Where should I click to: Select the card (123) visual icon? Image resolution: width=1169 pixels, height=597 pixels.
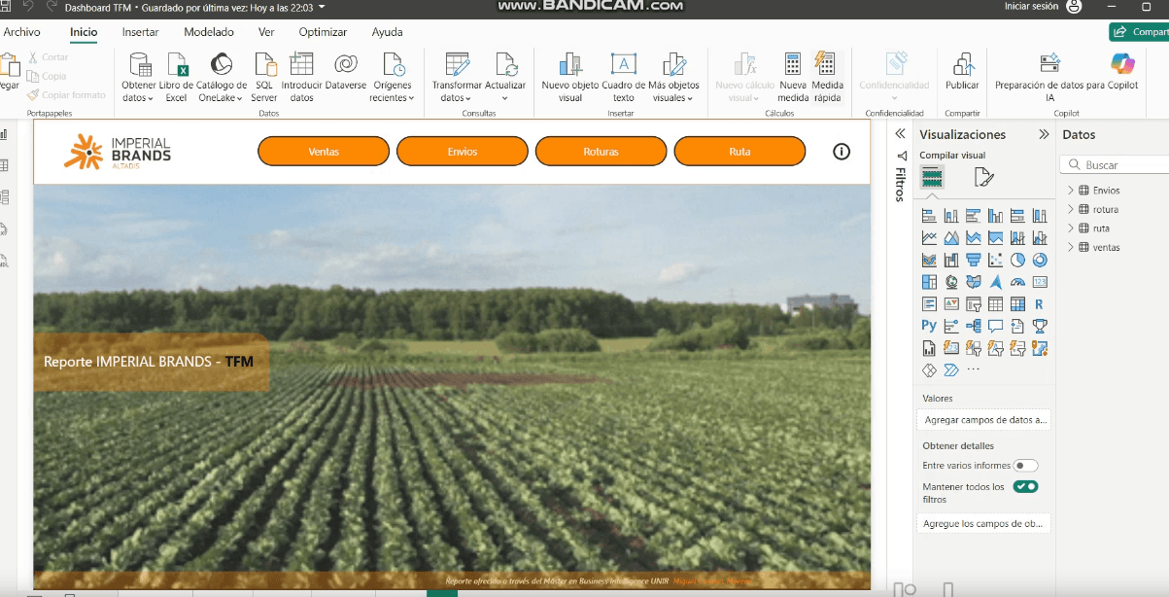tap(1039, 281)
